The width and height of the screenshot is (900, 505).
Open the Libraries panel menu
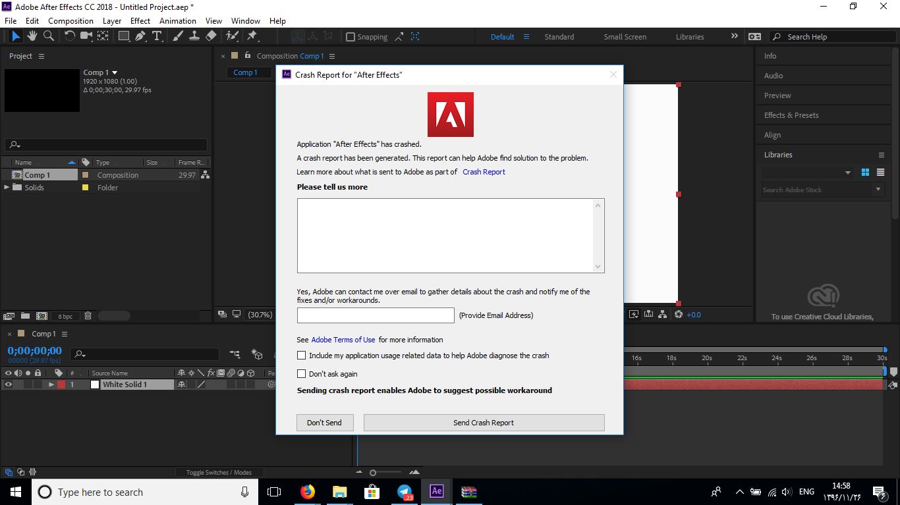882,155
